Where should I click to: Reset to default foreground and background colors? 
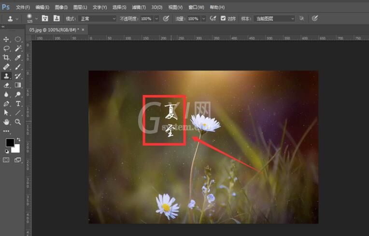coord(7,152)
